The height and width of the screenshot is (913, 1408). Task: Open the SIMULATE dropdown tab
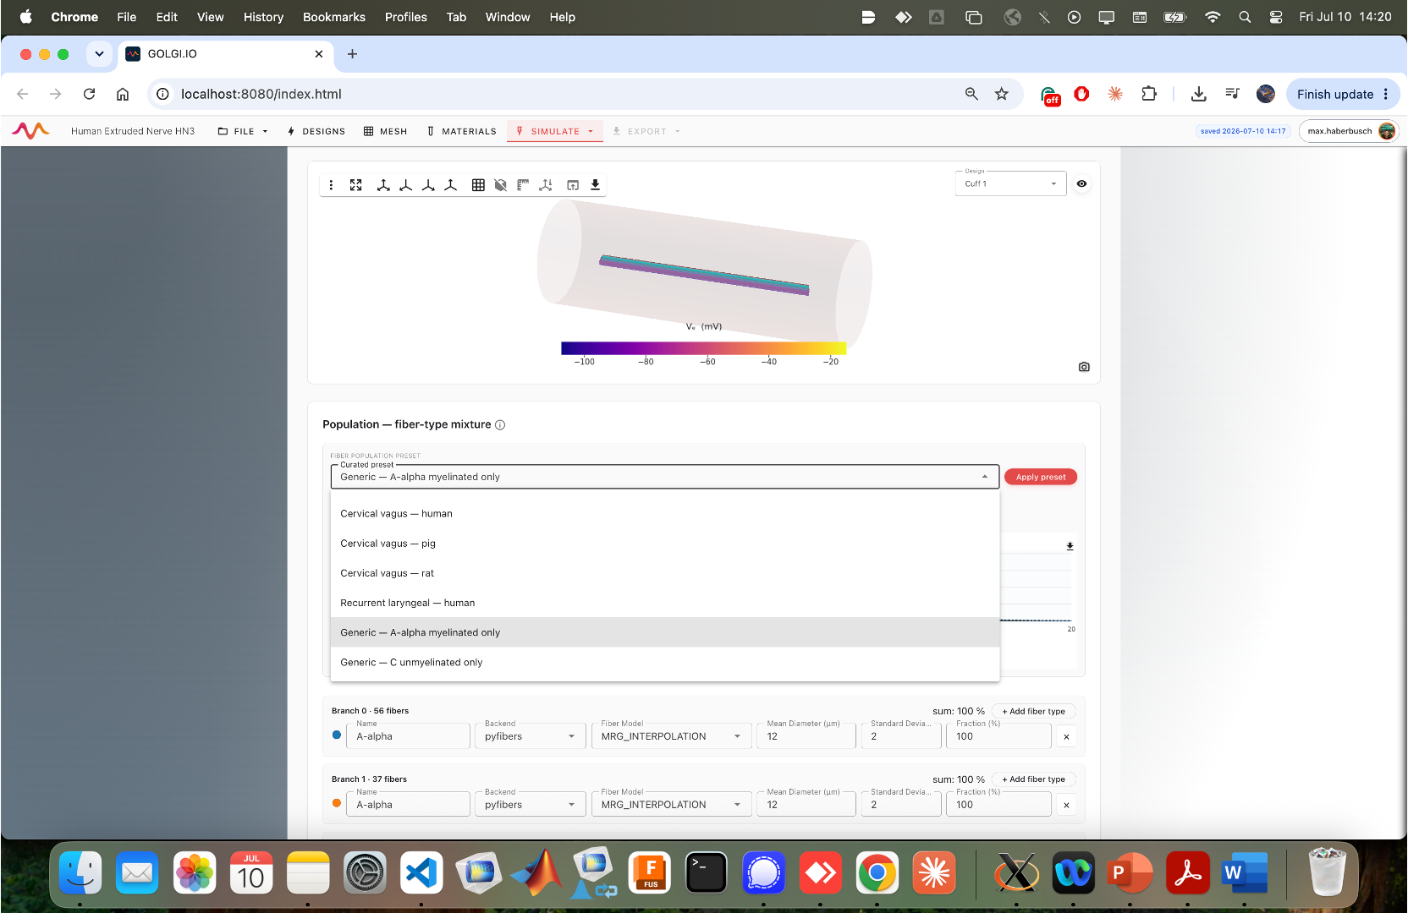[x=555, y=131]
